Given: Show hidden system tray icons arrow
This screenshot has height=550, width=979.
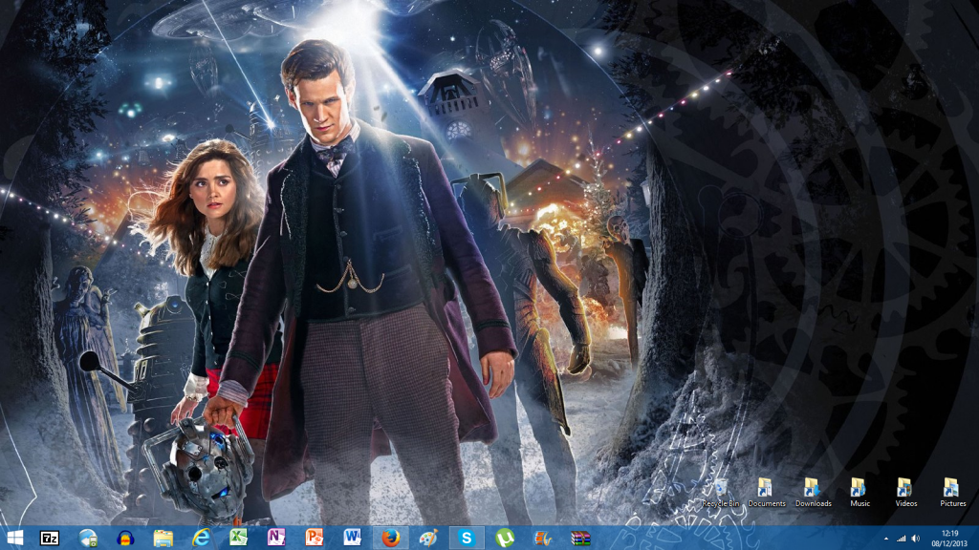Looking at the screenshot, I should click(886, 539).
